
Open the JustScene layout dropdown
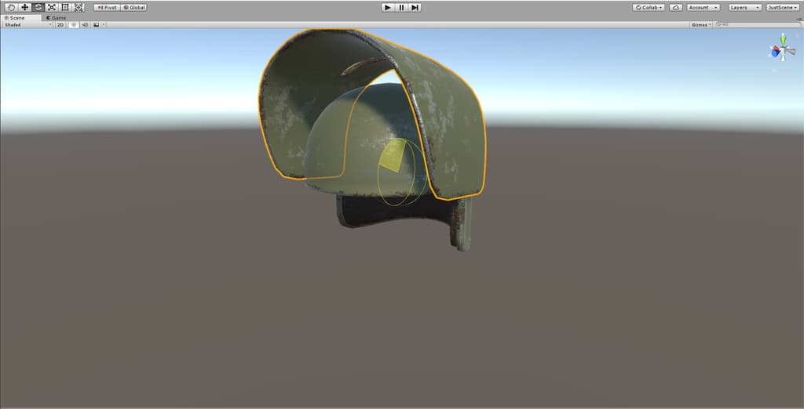pyautogui.click(x=783, y=8)
